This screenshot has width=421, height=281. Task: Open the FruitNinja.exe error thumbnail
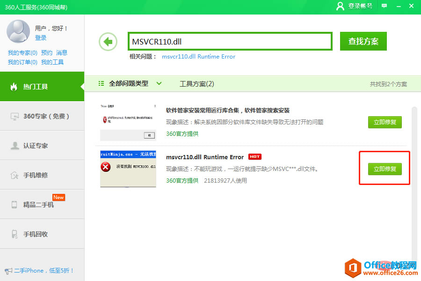128,169
